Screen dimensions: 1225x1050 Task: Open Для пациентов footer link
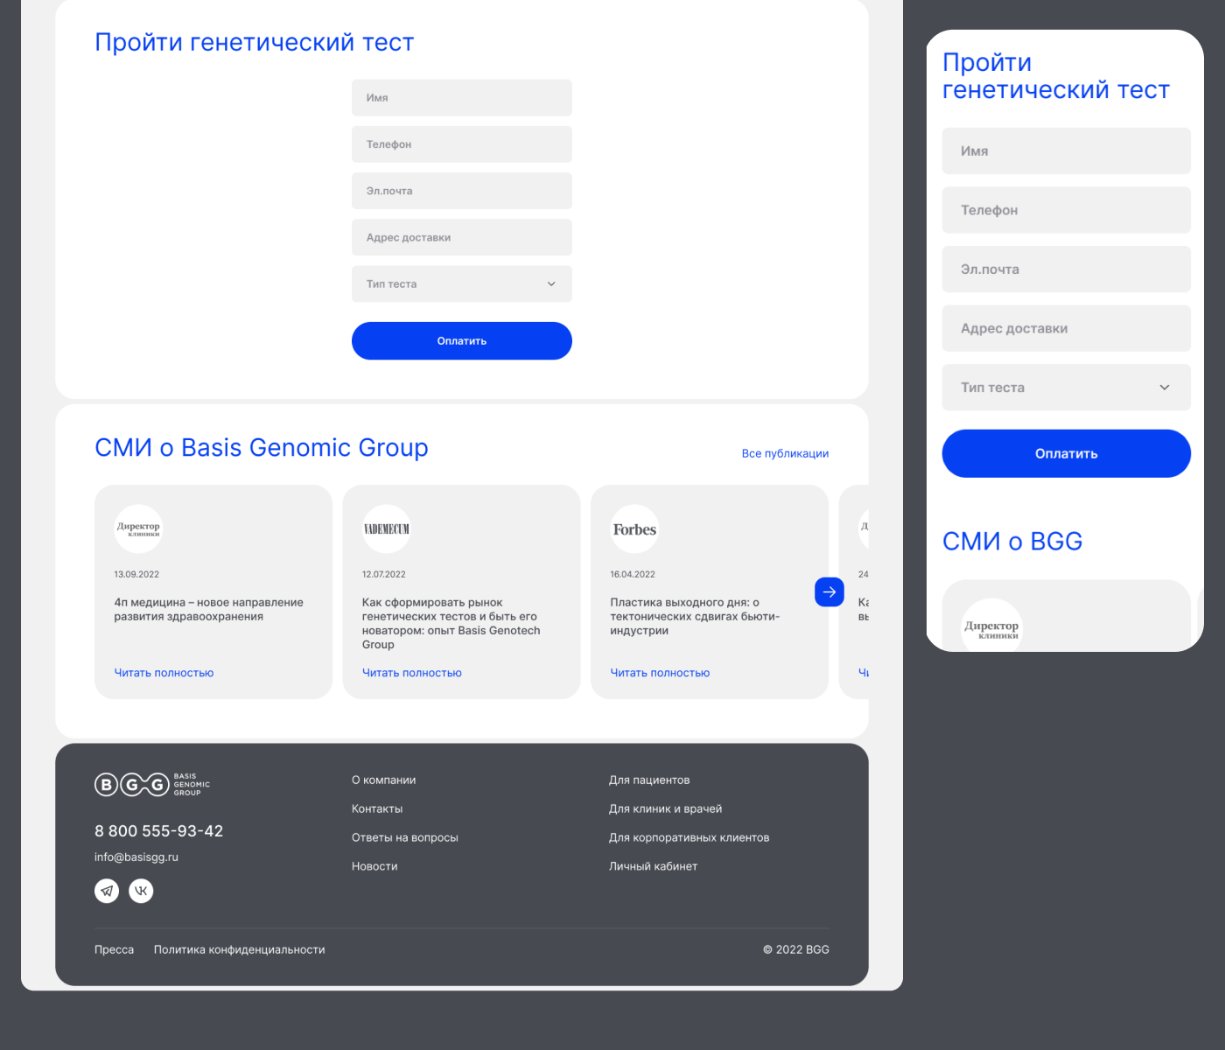point(649,780)
